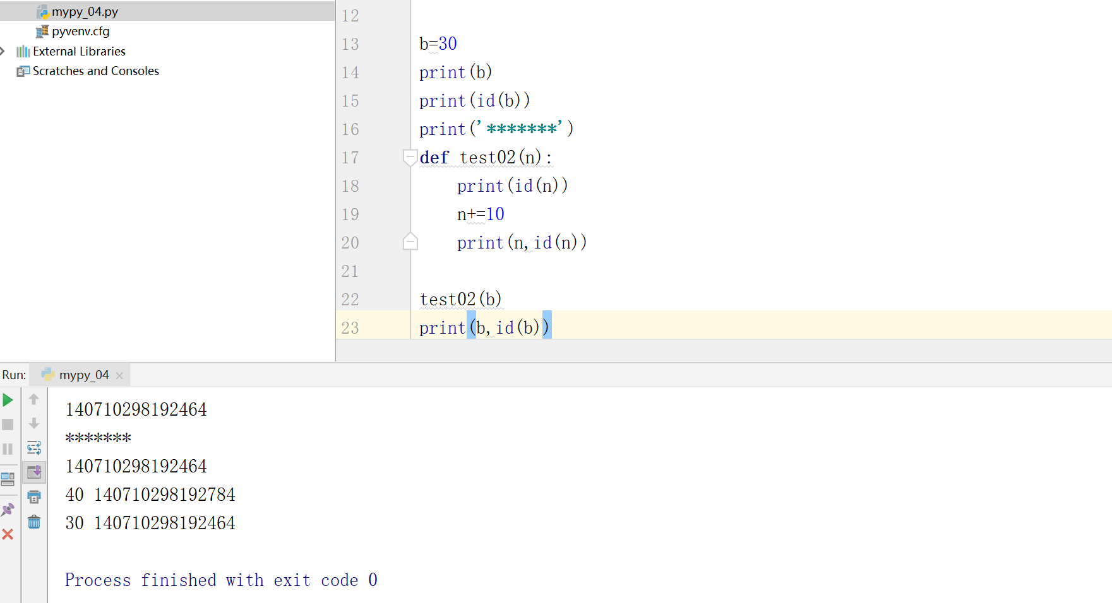The height and width of the screenshot is (603, 1112).
Task: Expand the External Libraries node arrow
Action: tap(3, 51)
